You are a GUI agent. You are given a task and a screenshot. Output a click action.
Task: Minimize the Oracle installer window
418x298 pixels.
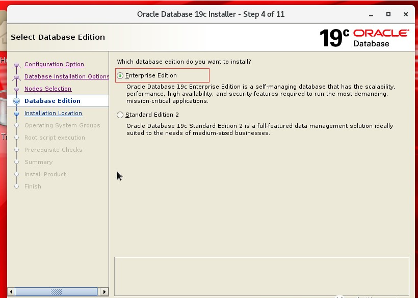(x=371, y=14)
